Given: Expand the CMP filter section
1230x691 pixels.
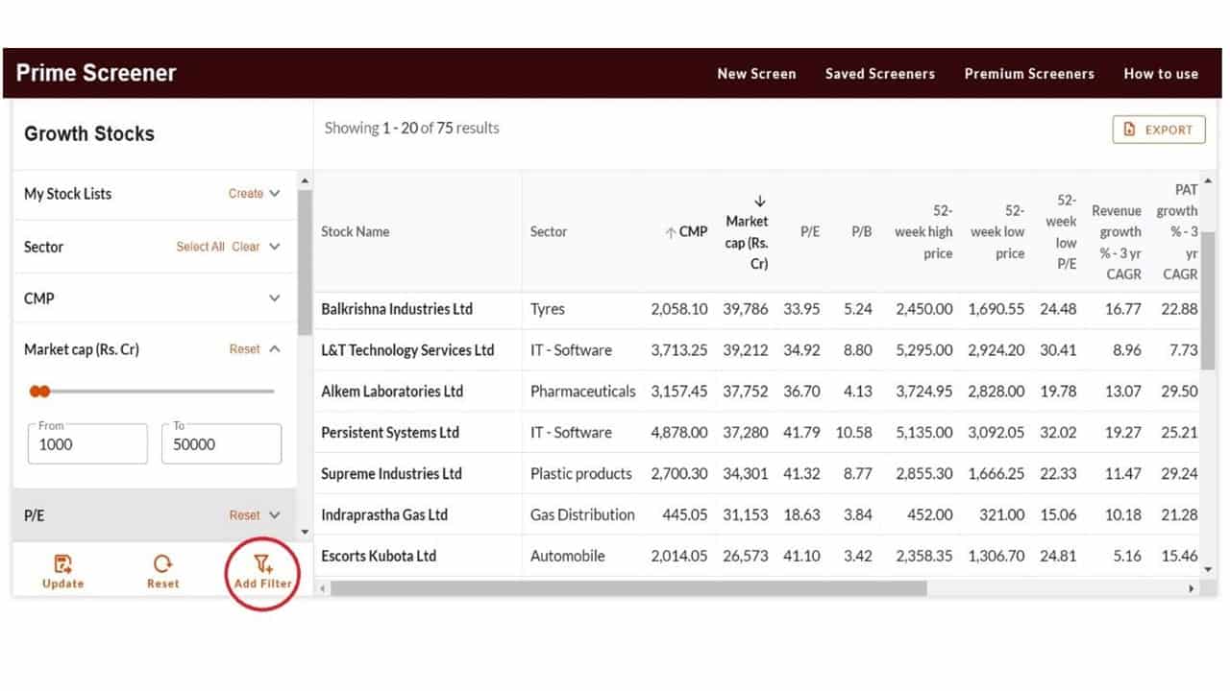Looking at the screenshot, I should click(x=275, y=298).
